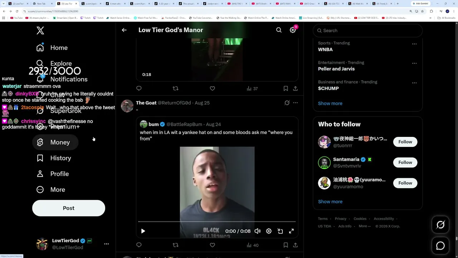The image size is (458, 258).
Task: Reply to The Goat's post
Action: 139,245
